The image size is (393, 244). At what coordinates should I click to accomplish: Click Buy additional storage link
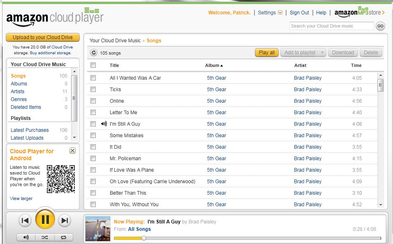(51, 53)
